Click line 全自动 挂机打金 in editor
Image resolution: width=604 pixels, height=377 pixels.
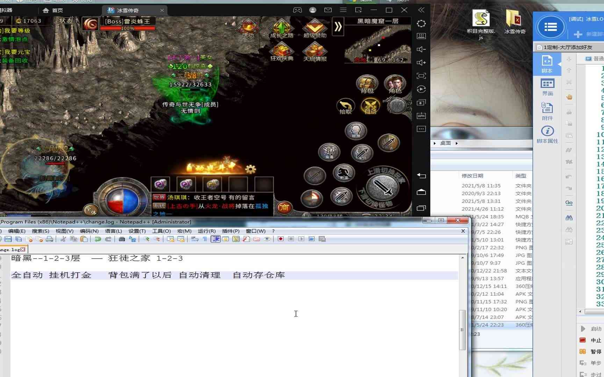point(234,275)
